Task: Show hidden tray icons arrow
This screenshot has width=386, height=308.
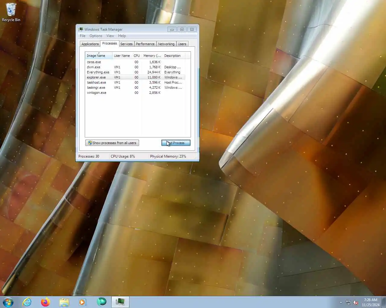Action: (341, 302)
